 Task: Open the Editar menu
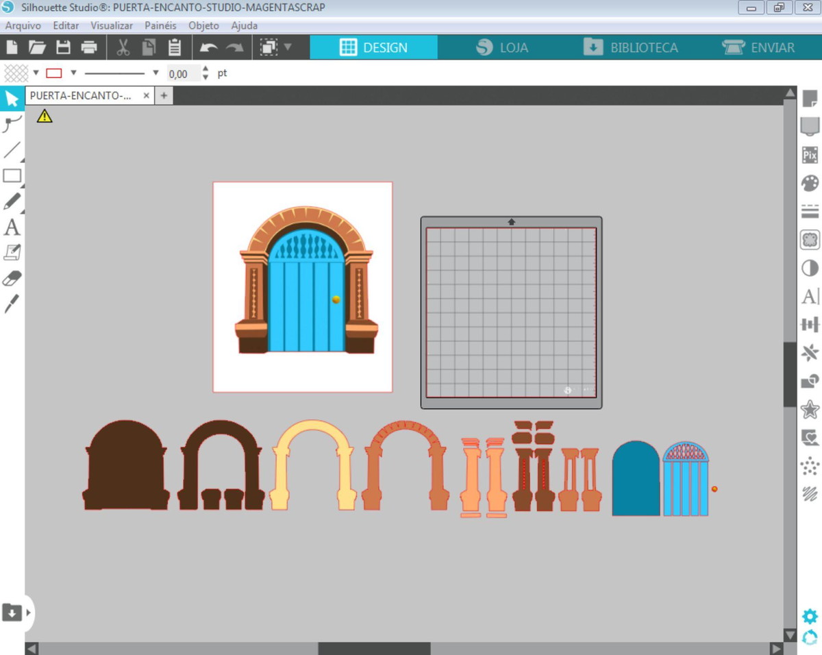pos(66,25)
